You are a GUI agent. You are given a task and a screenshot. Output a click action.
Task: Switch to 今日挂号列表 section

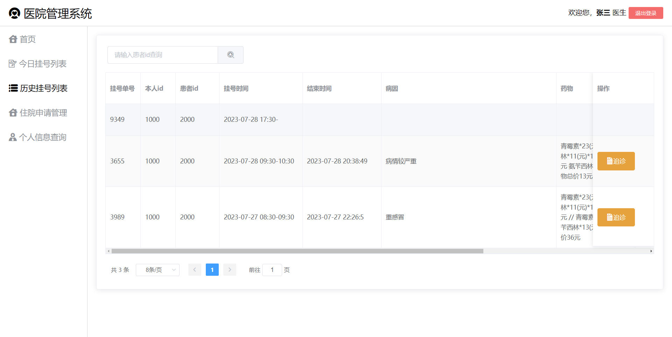42,64
